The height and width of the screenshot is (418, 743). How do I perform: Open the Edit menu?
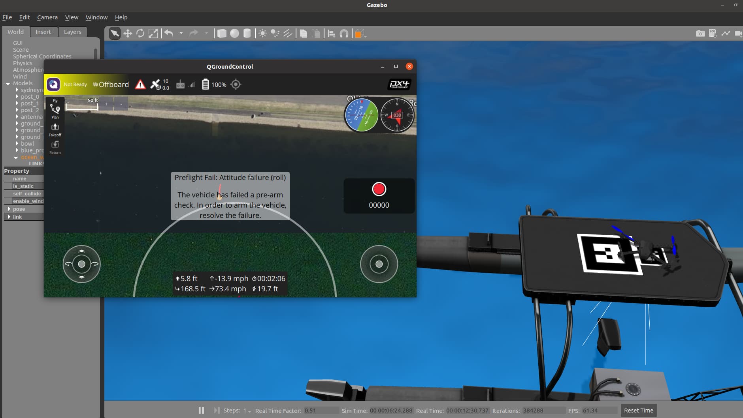point(25,17)
